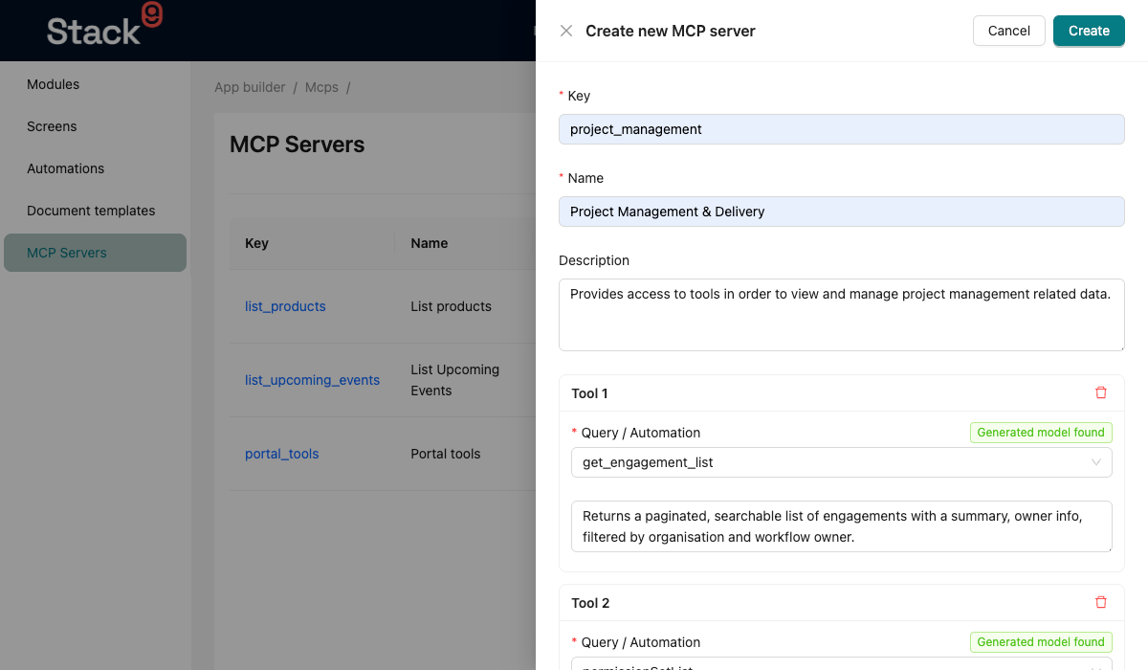Select MCP Servers in the sidebar

coord(95,253)
